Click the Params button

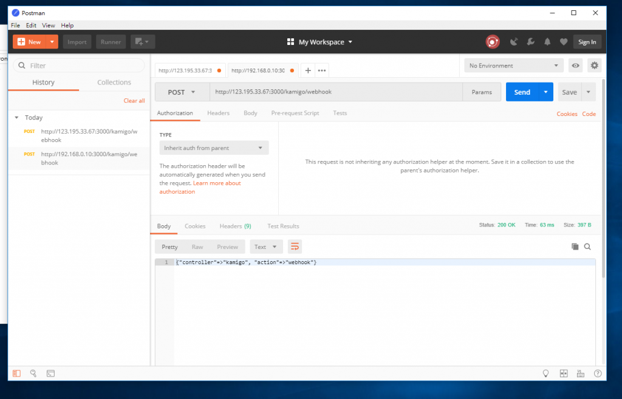point(482,92)
